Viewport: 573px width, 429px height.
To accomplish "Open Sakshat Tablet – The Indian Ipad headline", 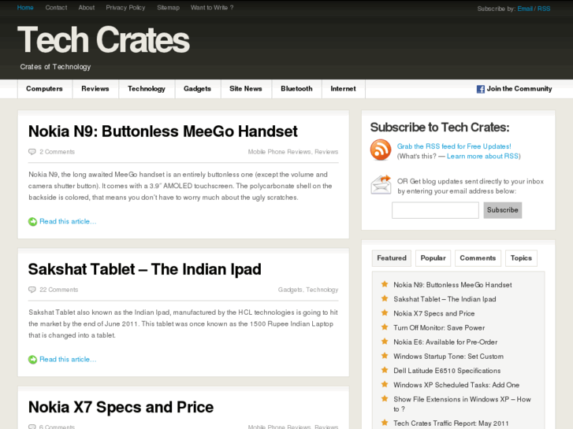I will click(x=145, y=269).
